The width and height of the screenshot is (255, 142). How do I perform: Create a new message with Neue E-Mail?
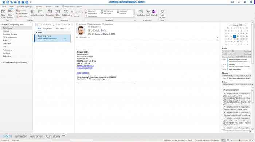(x=3, y=14)
